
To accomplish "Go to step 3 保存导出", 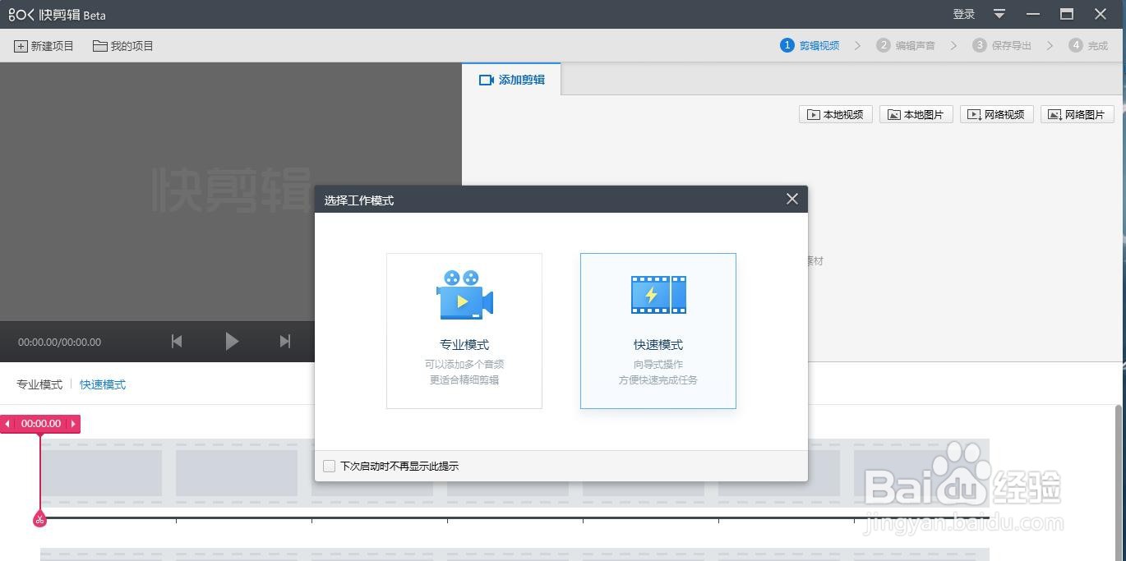I will 1002,45.
